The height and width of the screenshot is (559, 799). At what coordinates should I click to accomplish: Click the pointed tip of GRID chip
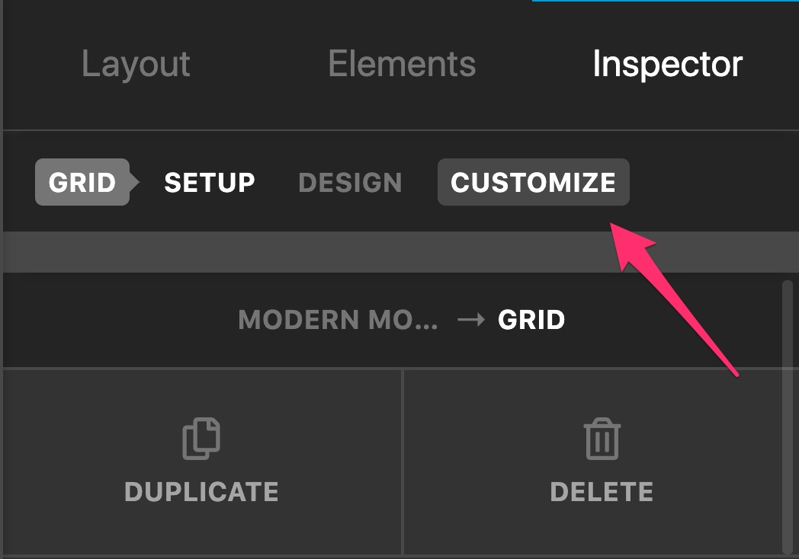tap(134, 182)
